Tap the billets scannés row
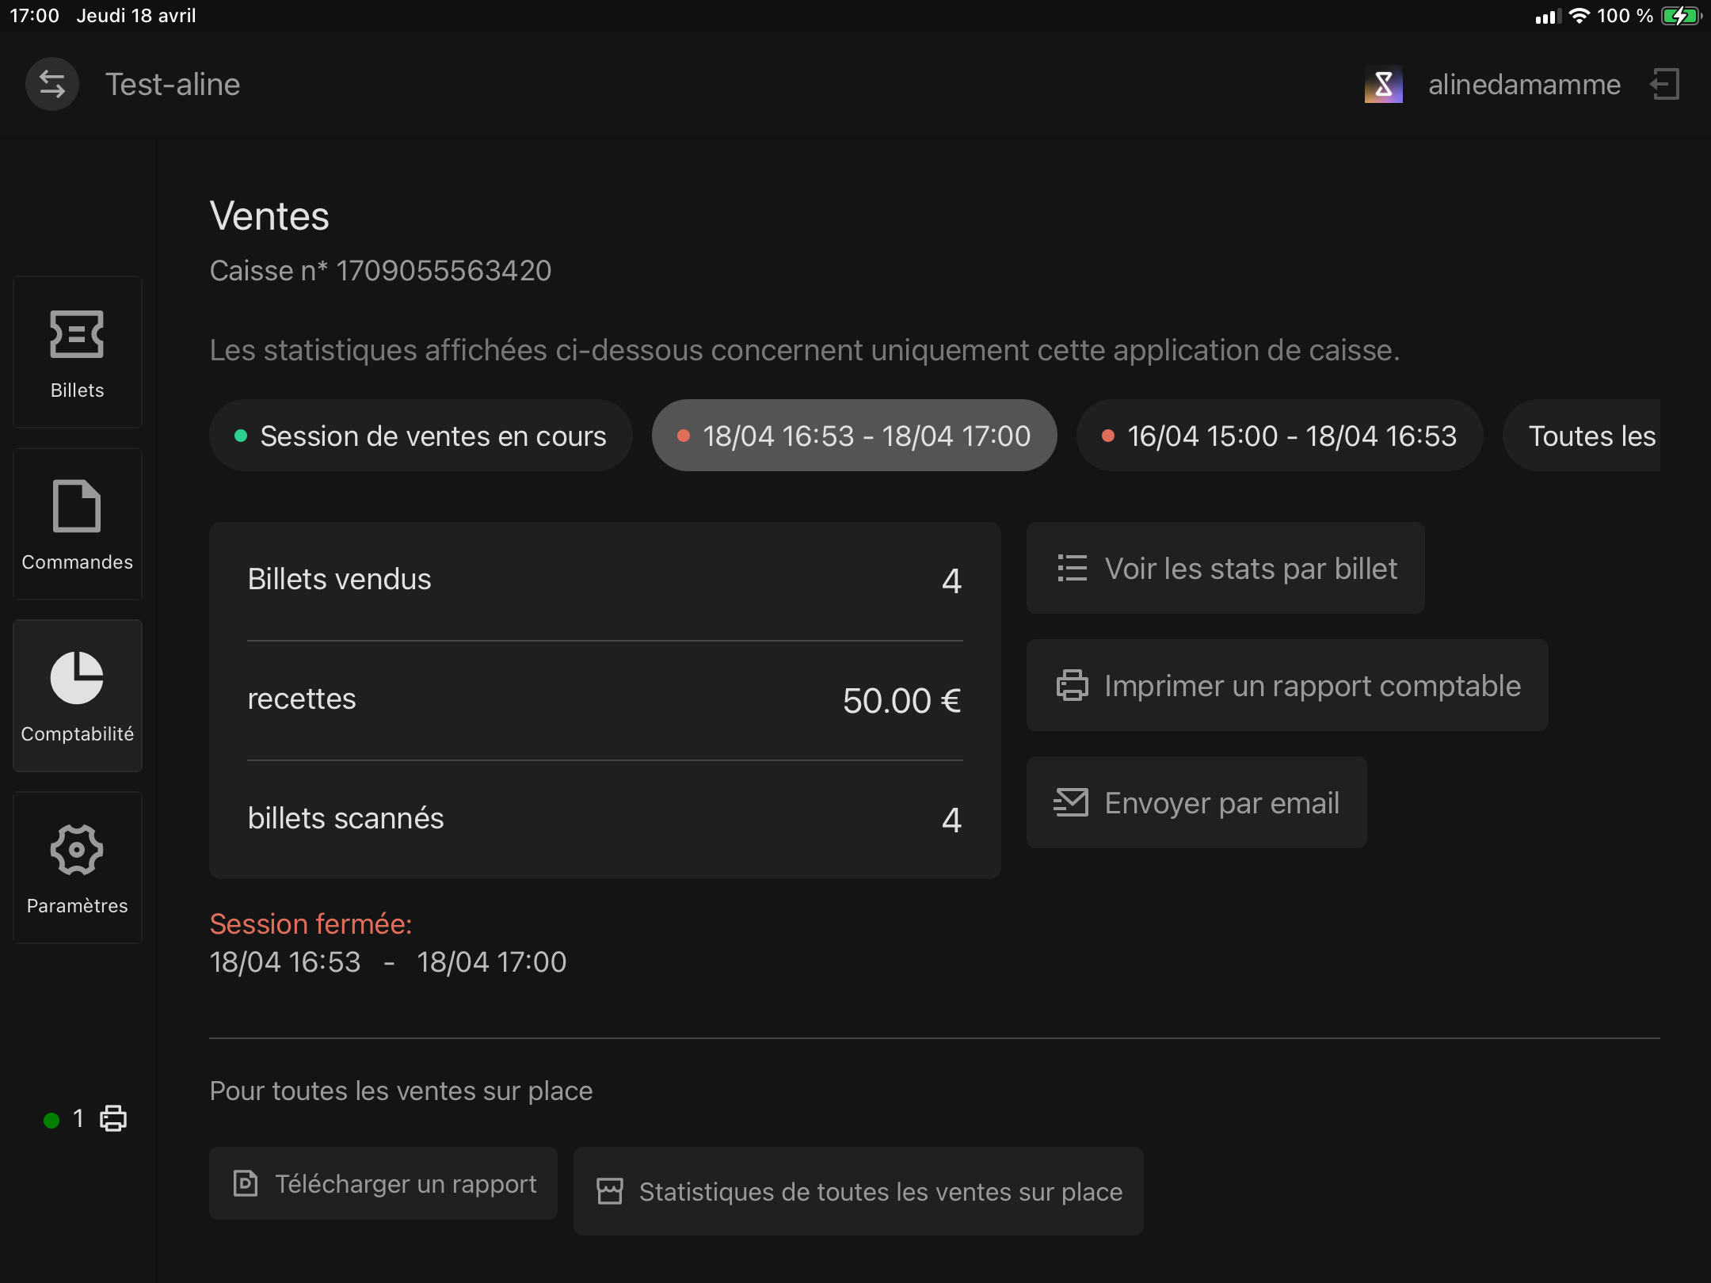The height and width of the screenshot is (1283, 1711). click(x=605, y=819)
